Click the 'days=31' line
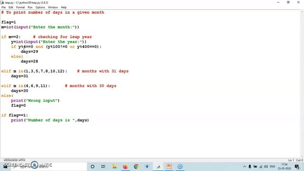The height and width of the screenshot is (171, 304). click(x=19, y=76)
